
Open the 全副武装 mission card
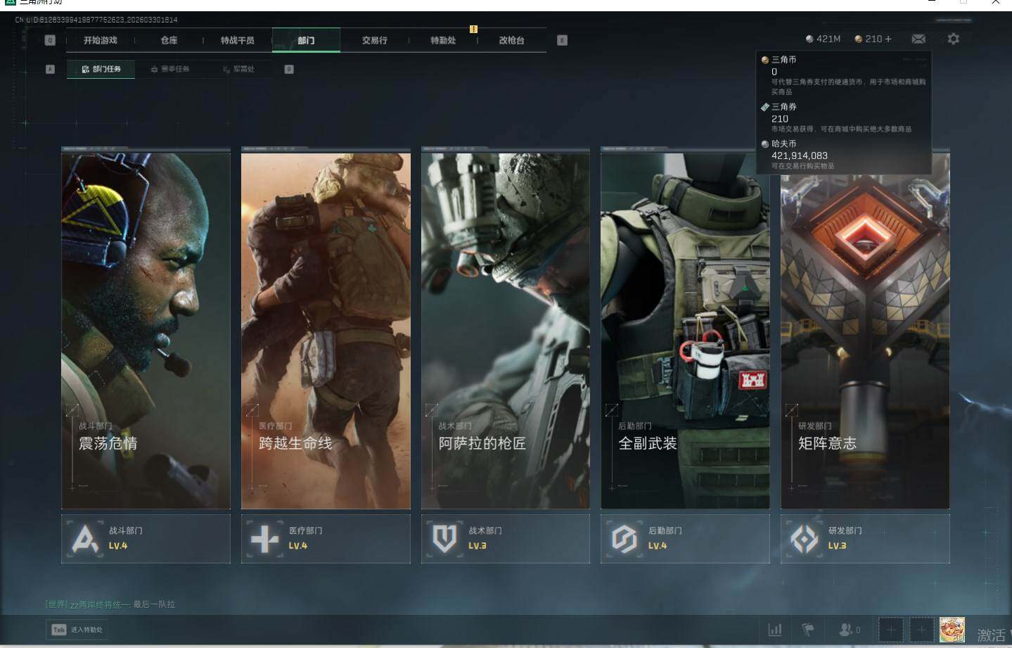coord(685,328)
